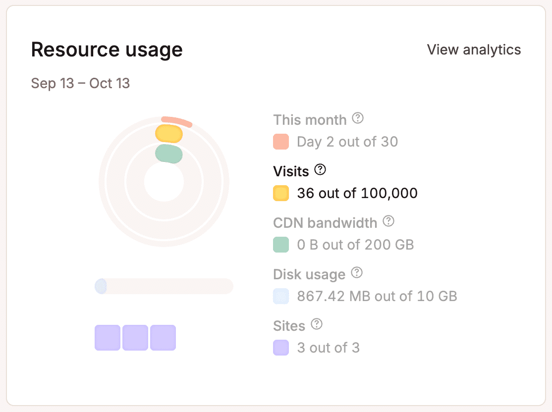Click the Sep 13 – Oct 13 date range

(x=80, y=83)
